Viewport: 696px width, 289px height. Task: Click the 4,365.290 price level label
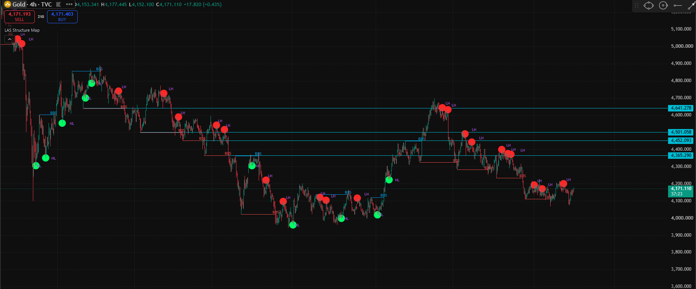tap(681, 155)
